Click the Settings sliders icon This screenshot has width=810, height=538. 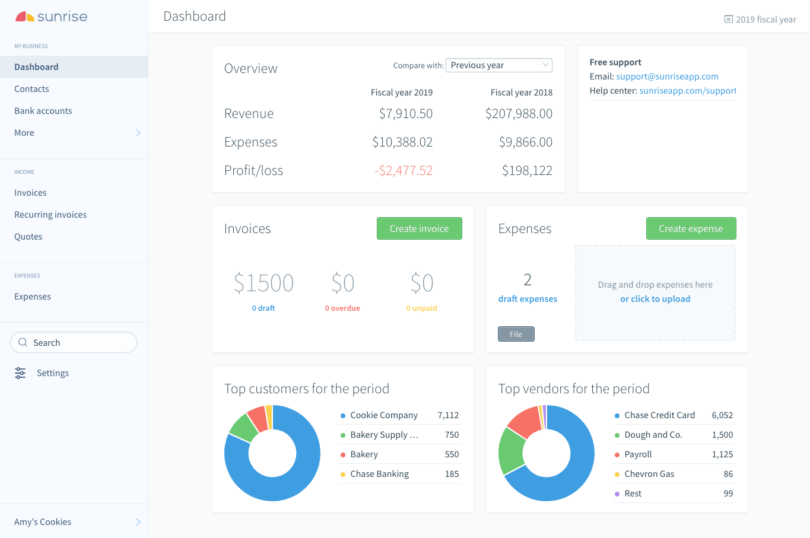pos(20,373)
